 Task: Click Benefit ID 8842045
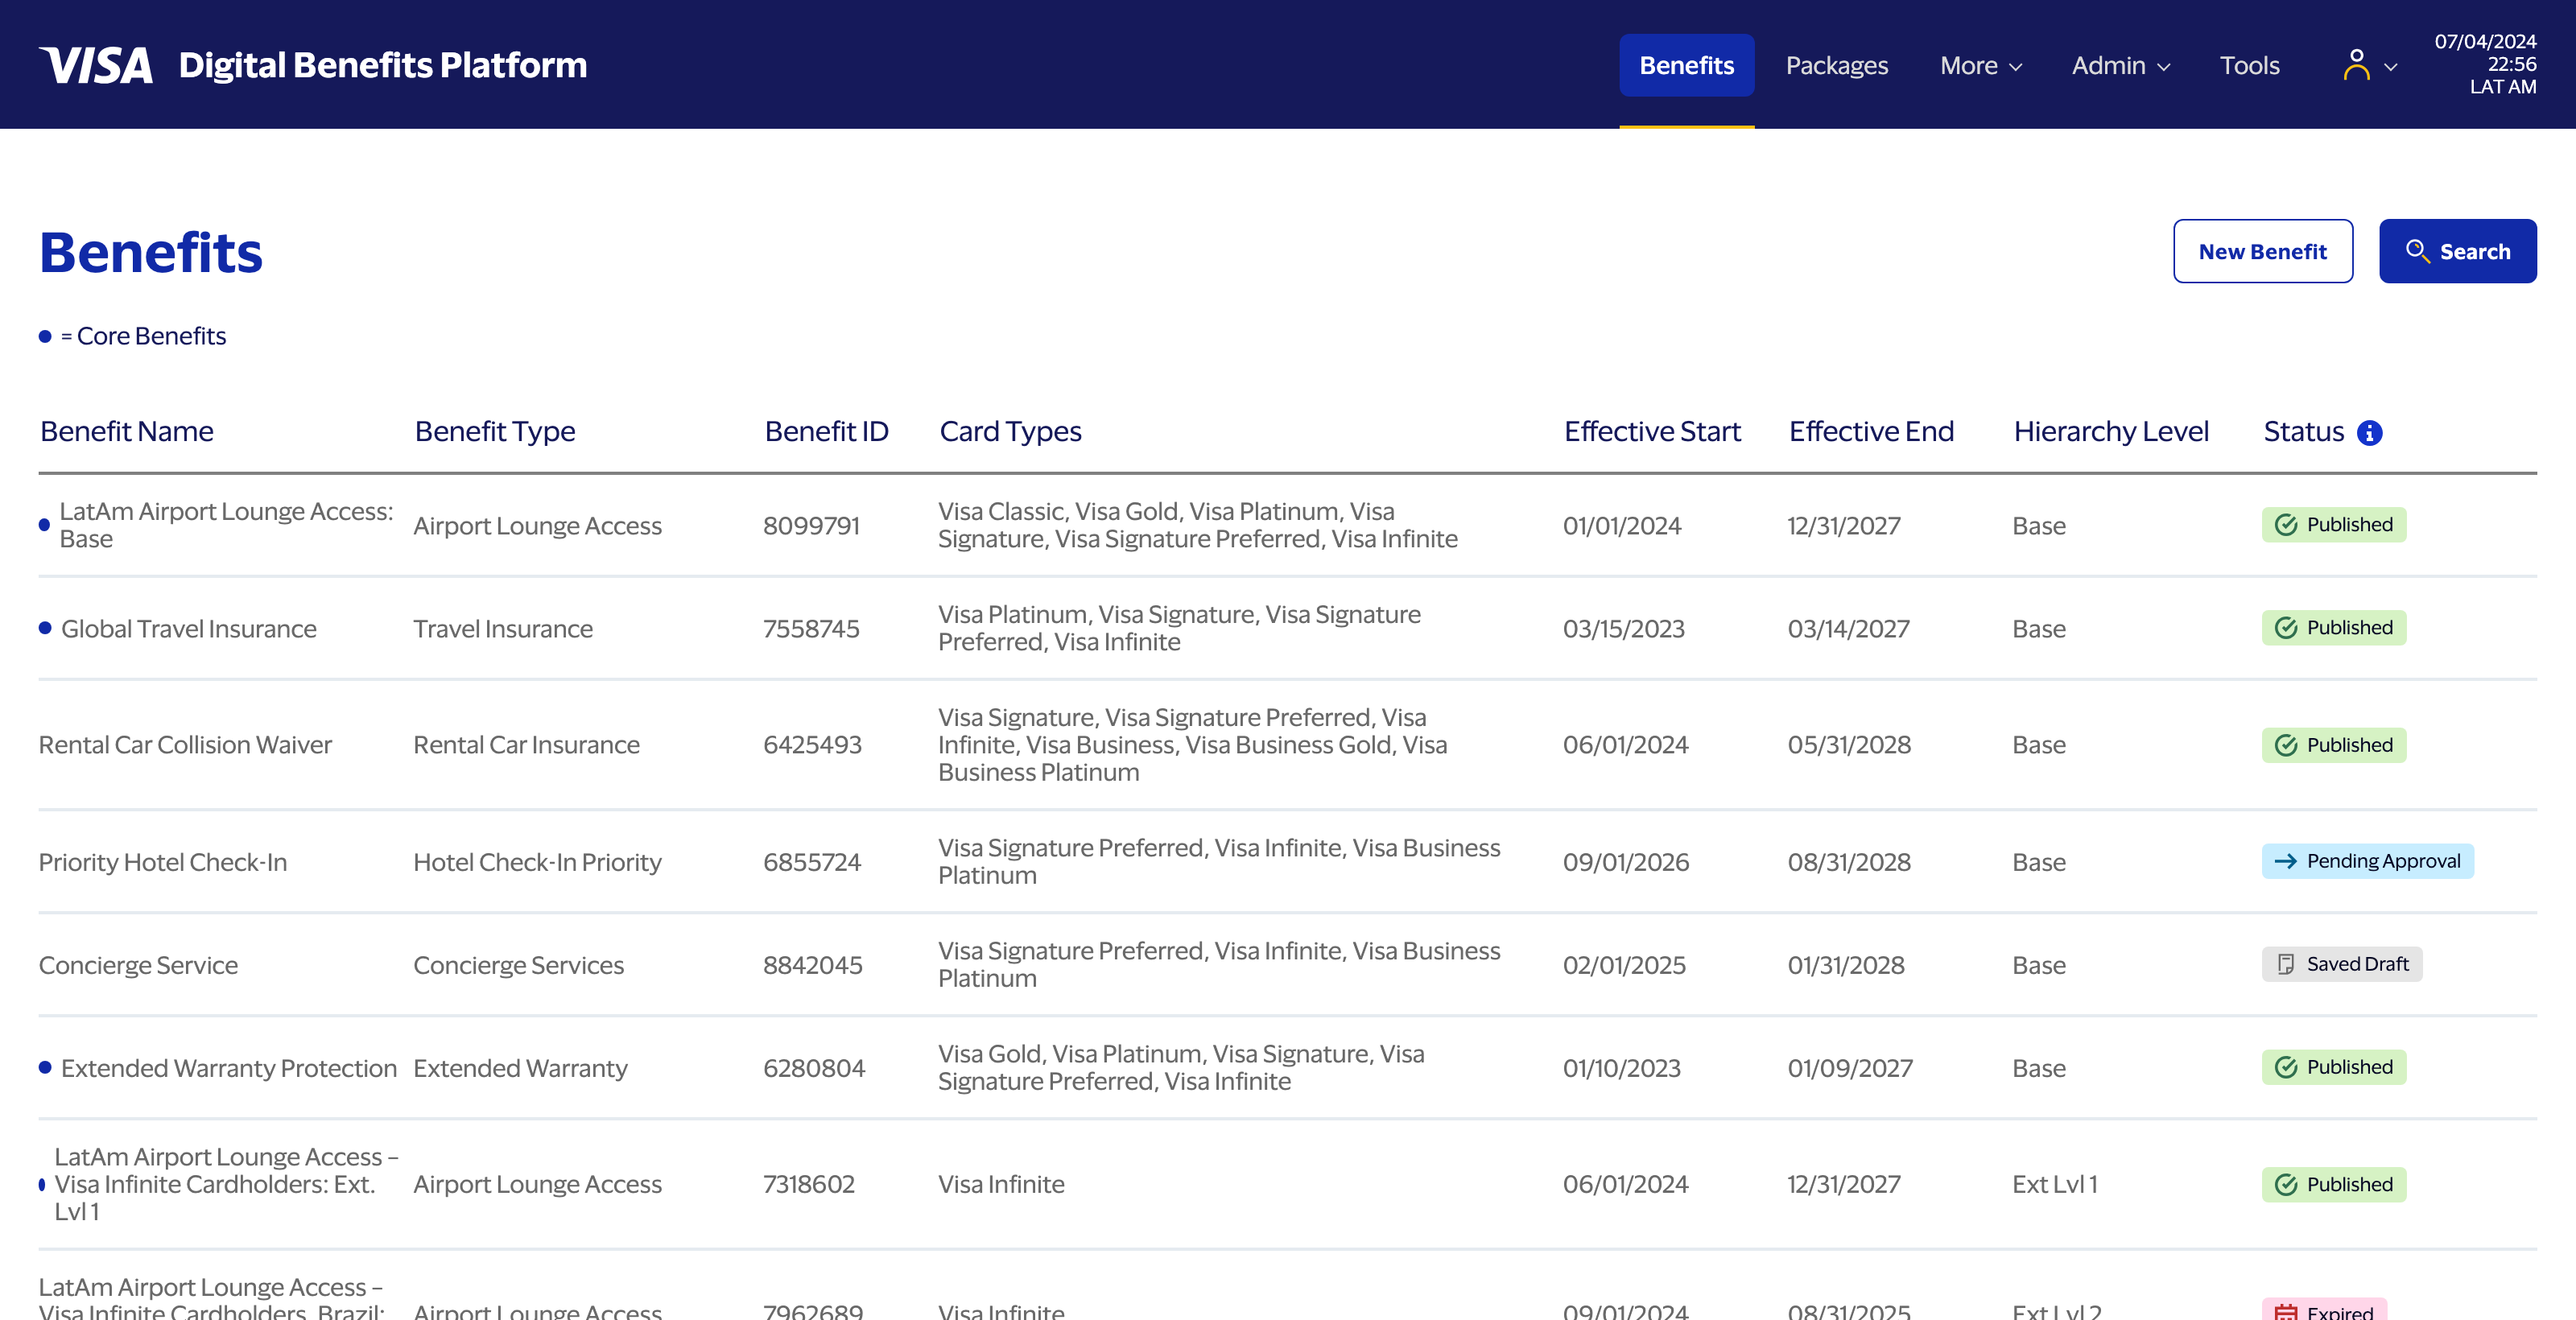click(x=812, y=965)
